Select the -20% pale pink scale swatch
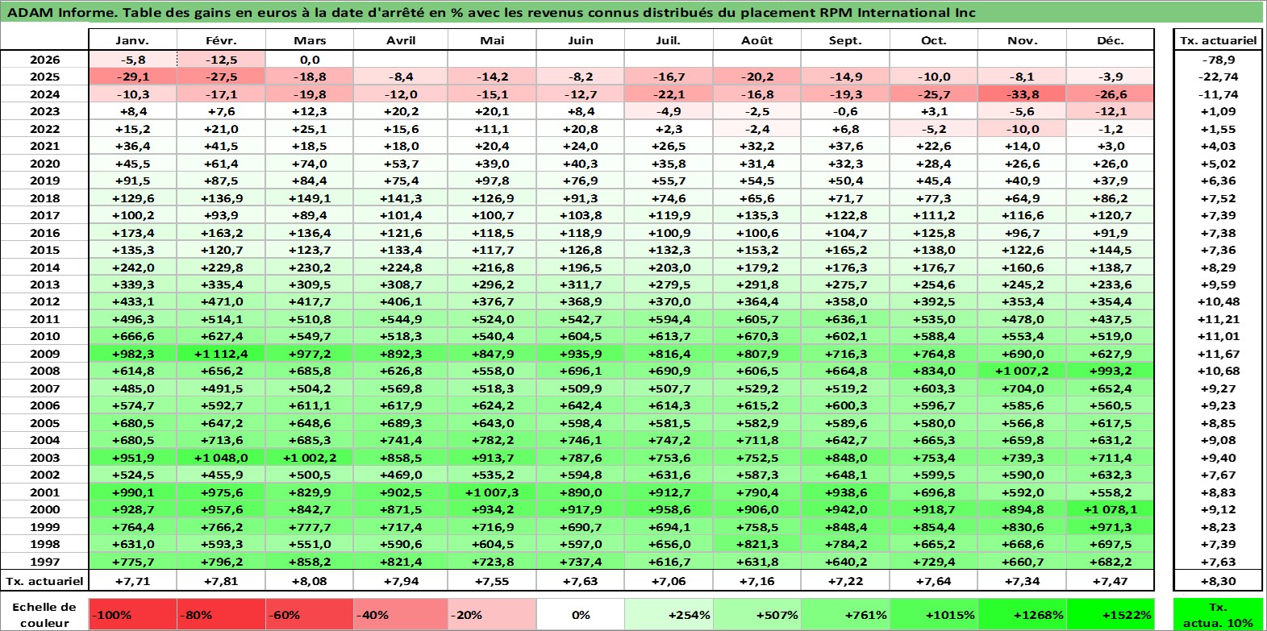The height and width of the screenshot is (631, 1267). click(x=491, y=614)
